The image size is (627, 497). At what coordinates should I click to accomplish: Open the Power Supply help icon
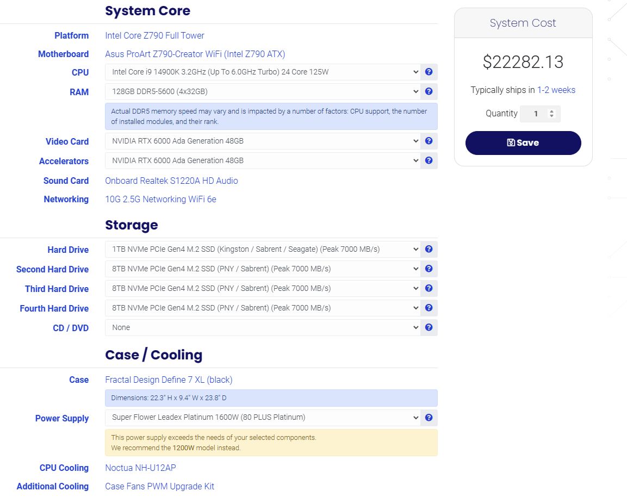[429, 418]
